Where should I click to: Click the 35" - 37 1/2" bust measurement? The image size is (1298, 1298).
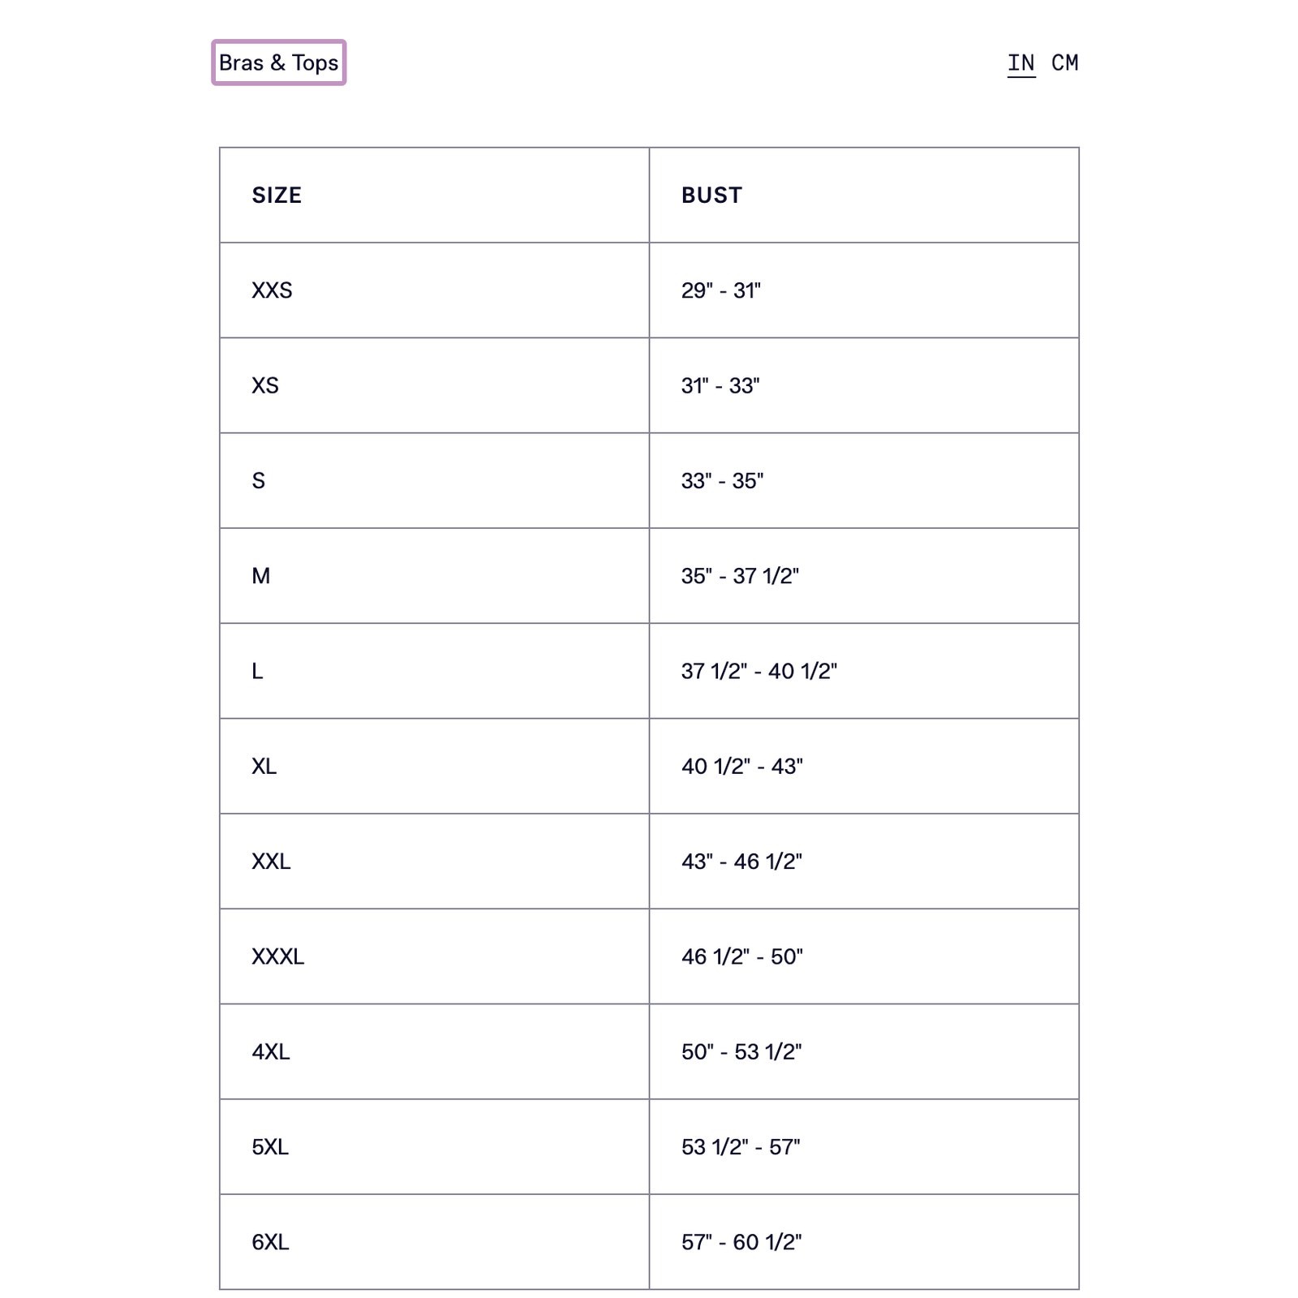pyautogui.click(x=740, y=576)
